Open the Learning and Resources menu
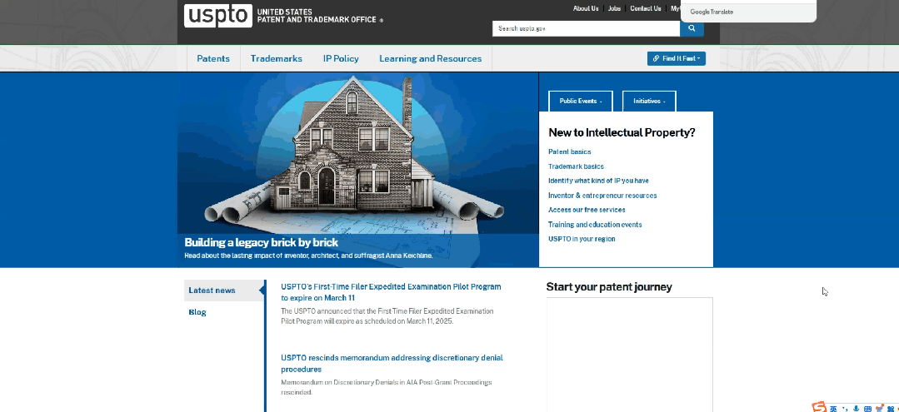This screenshot has width=899, height=412. coord(431,58)
